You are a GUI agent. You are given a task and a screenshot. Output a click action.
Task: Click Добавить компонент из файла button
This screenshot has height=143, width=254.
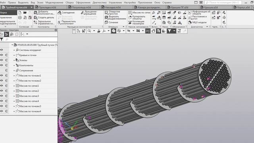point(44,13)
